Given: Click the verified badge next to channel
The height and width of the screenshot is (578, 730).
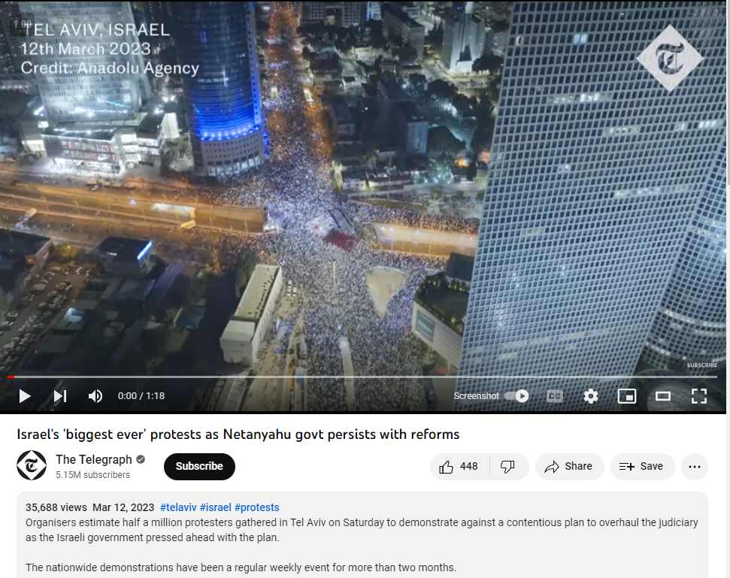Looking at the screenshot, I should pyautogui.click(x=141, y=459).
